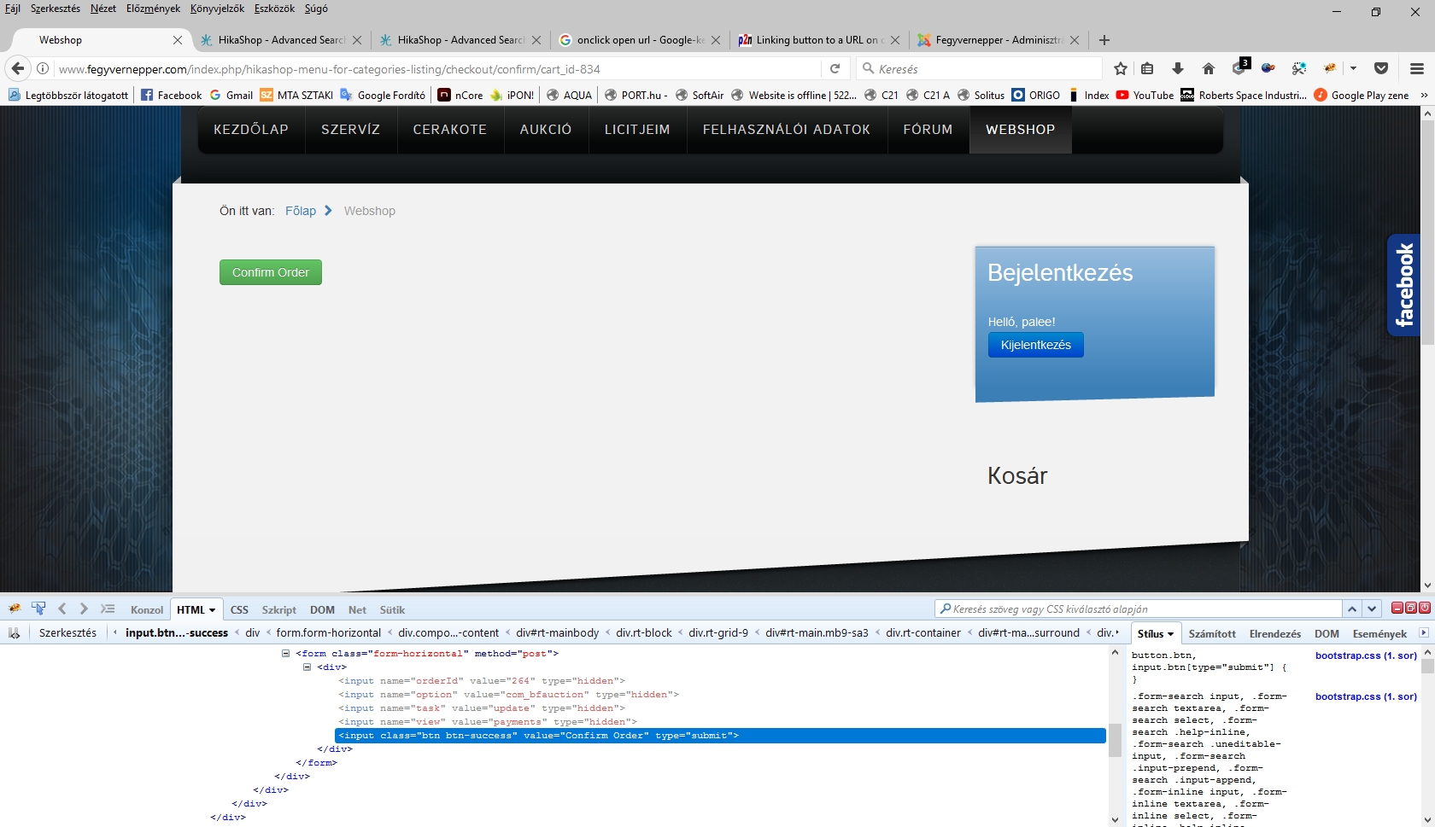Click the Szerkesztés edit button in Firebug
Viewport: 1435px width, 827px height.
click(67, 633)
